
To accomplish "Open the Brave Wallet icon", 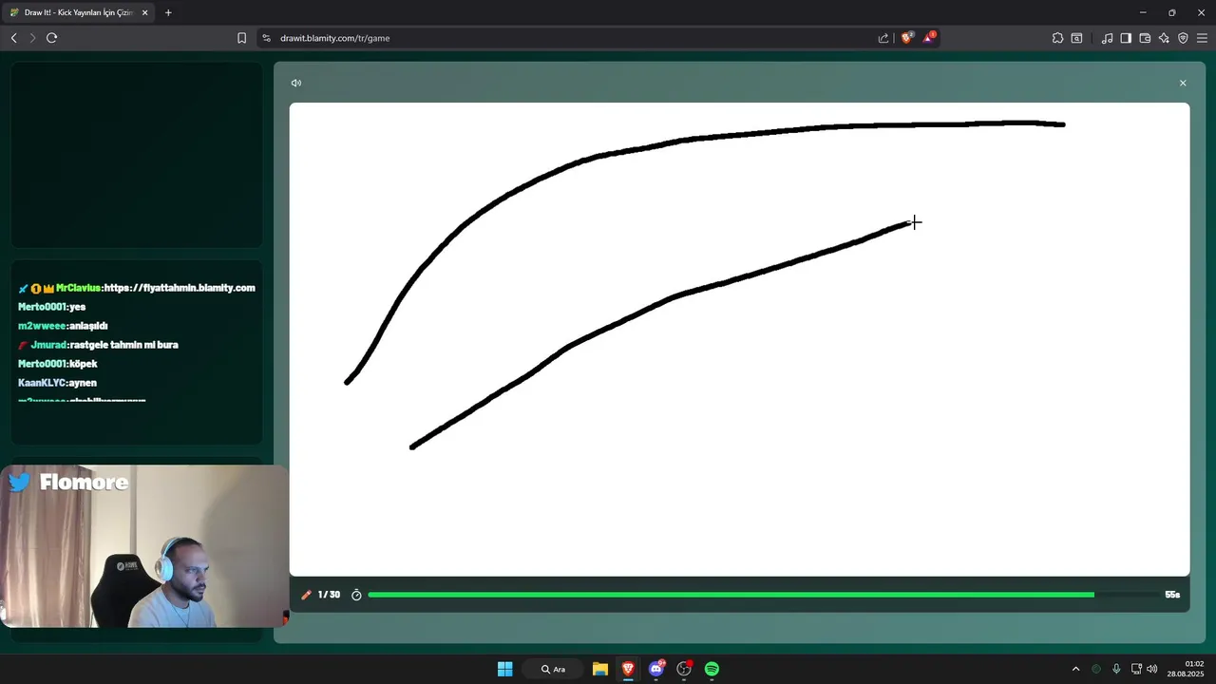I will click(1145, 38).
